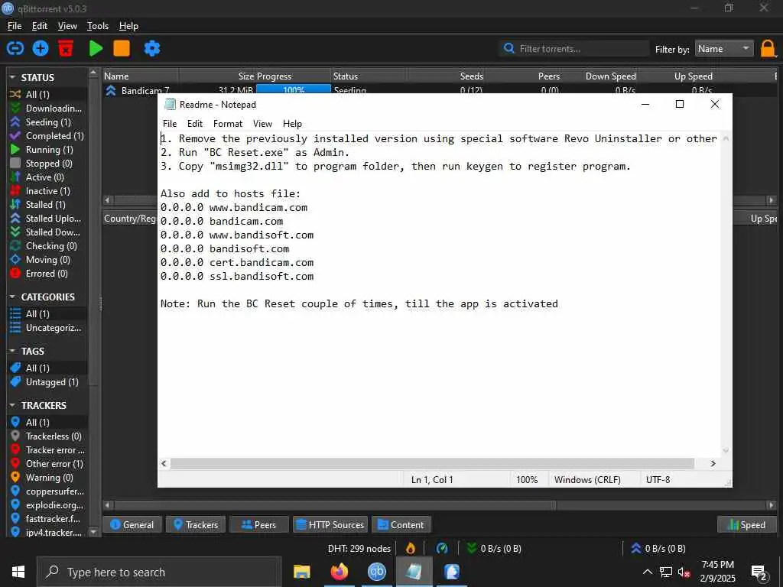Screen dimensions: 783x587
Task: Click the speedometer icon in the status bar
Action: [x=442, y=549]
